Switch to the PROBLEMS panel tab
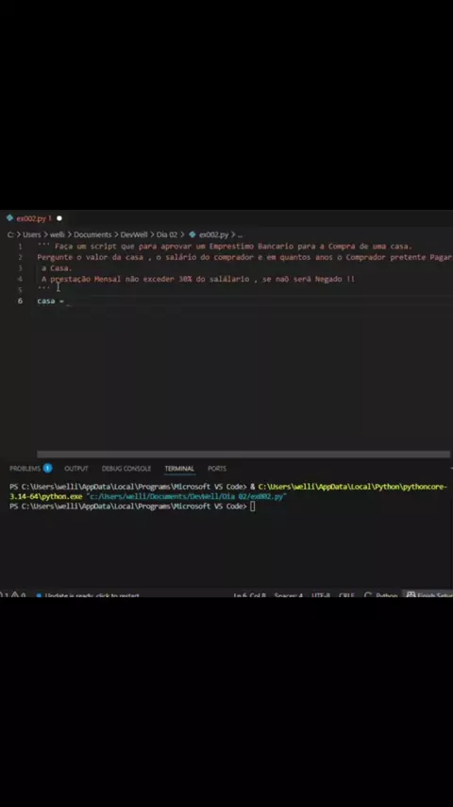 click(x=25, y=469)
